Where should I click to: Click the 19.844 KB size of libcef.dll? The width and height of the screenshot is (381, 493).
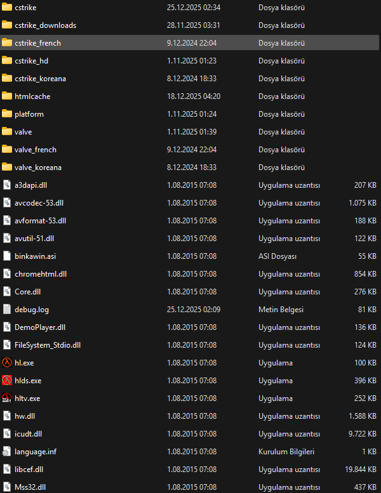click(361, 470)
